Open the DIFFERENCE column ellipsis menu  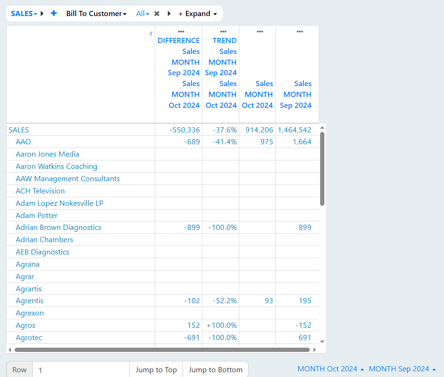(181, 31)
